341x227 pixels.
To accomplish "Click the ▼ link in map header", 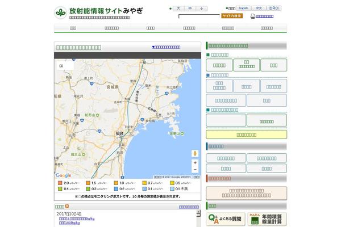I will click(x=166, y=47).
